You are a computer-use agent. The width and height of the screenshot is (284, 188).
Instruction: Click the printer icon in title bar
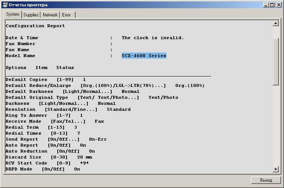(x=5, y=5)
